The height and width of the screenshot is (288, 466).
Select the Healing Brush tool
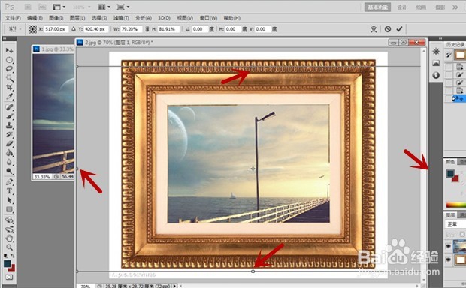tap(9, 107)
